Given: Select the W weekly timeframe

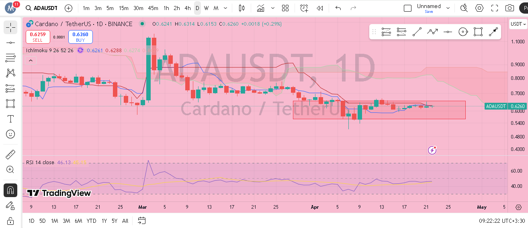Looking at the screenshot, I should (x=206, y=8).
